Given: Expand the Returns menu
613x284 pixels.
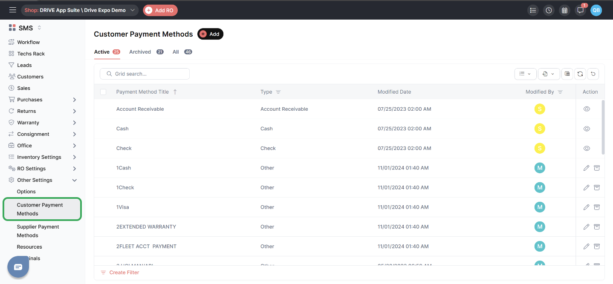Looking at the screenshot, I should click(75, 111).
